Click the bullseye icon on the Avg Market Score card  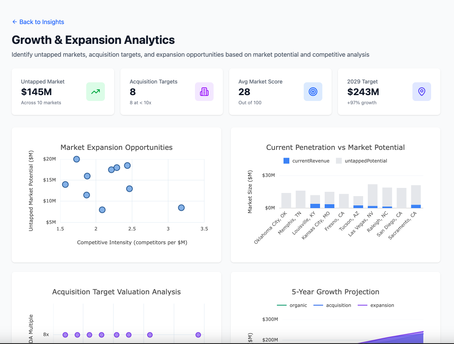pos(313,92)
